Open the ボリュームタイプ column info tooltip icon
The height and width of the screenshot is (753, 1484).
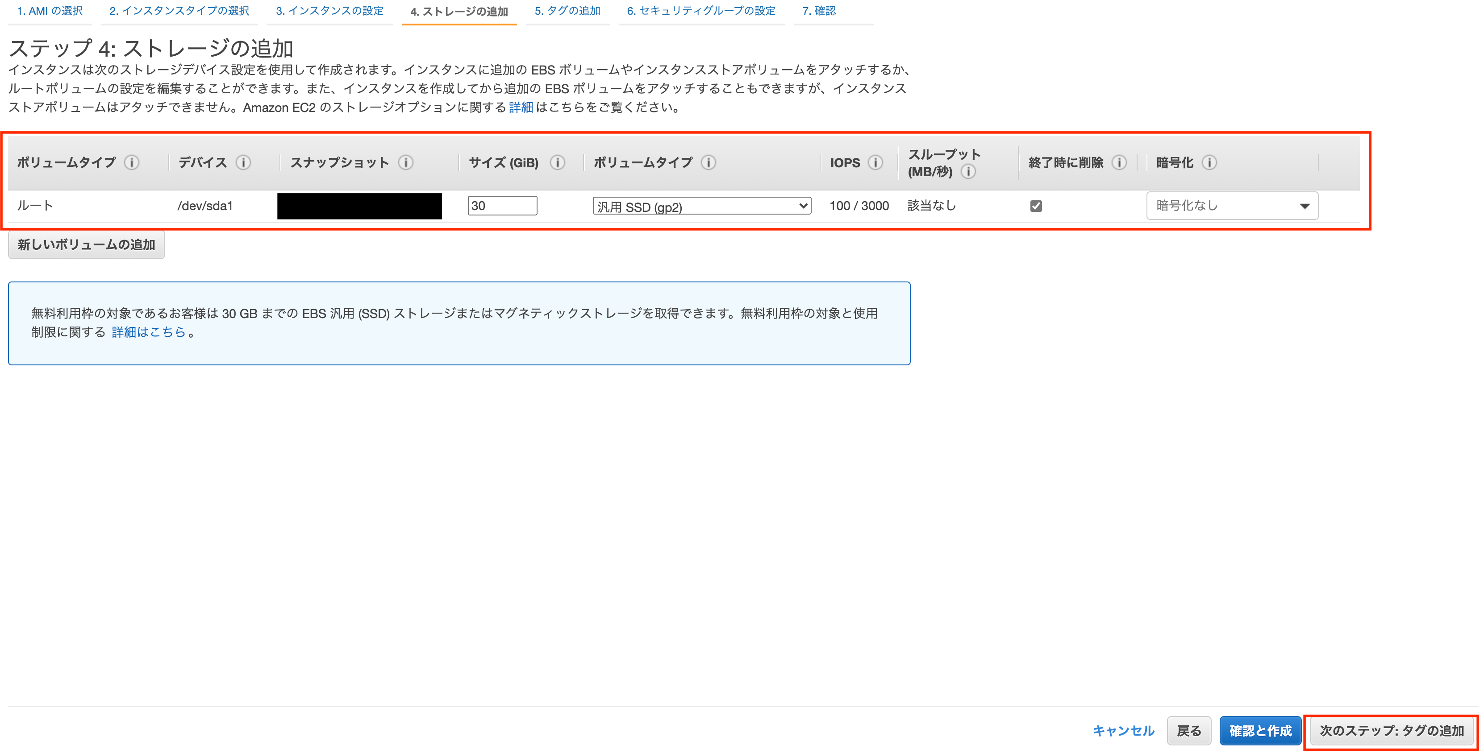(x=133, y=162)
